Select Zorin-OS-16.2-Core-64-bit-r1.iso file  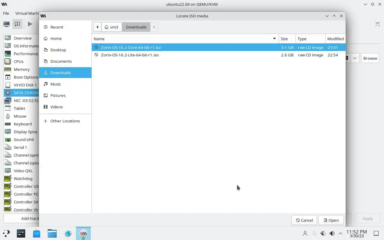point(219,47)
